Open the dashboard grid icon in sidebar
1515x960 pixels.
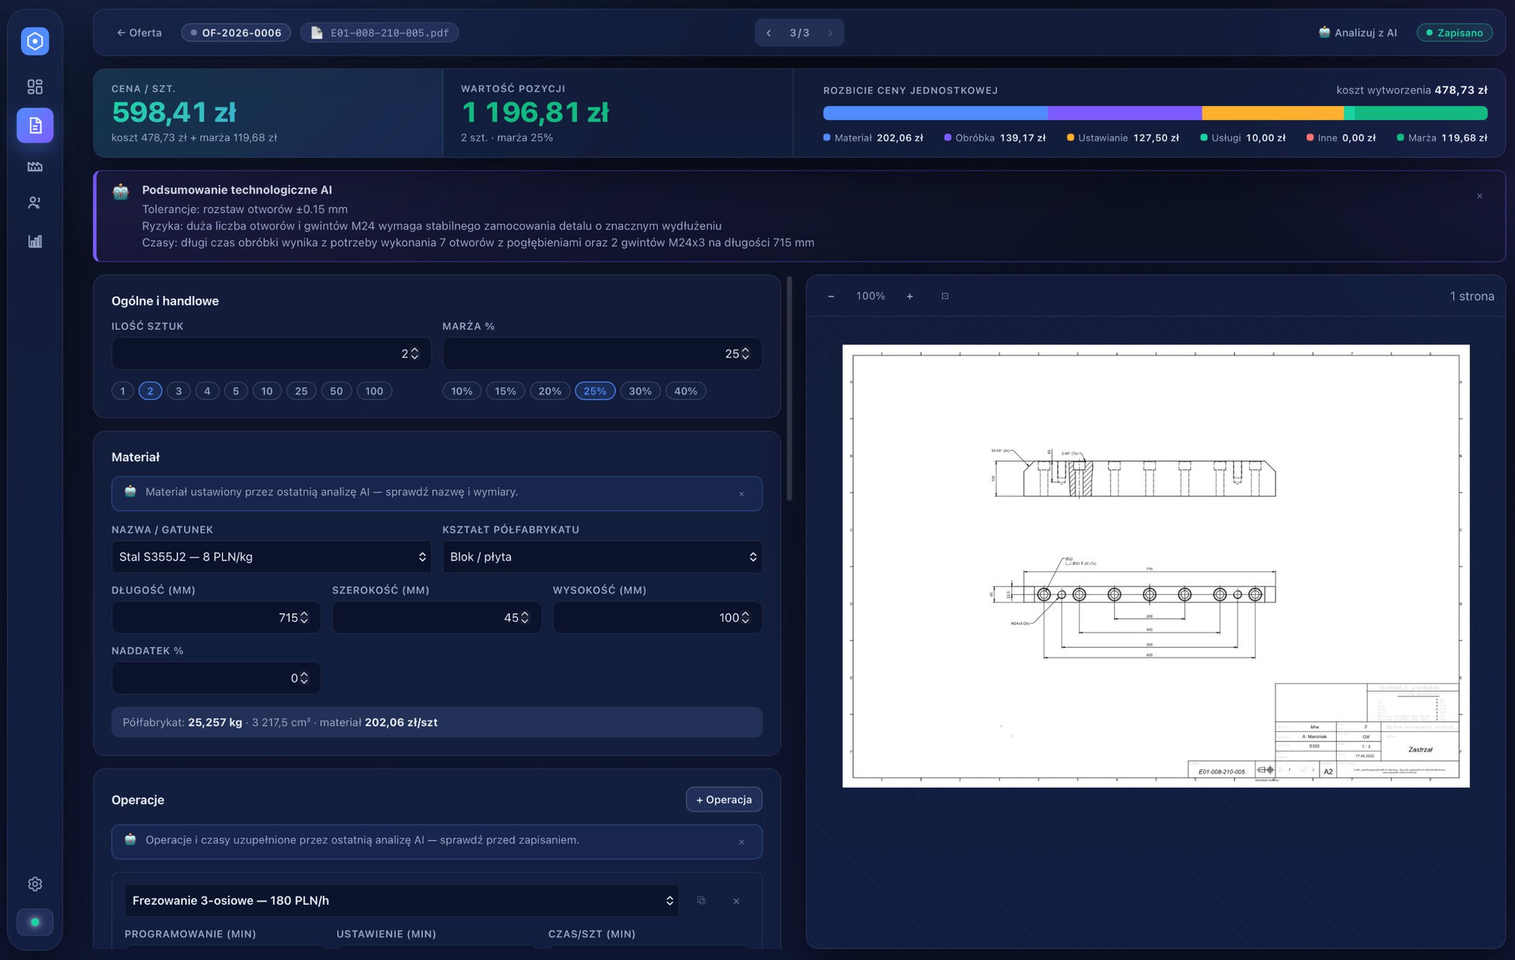pyautogui.click(x=35, y=86)
